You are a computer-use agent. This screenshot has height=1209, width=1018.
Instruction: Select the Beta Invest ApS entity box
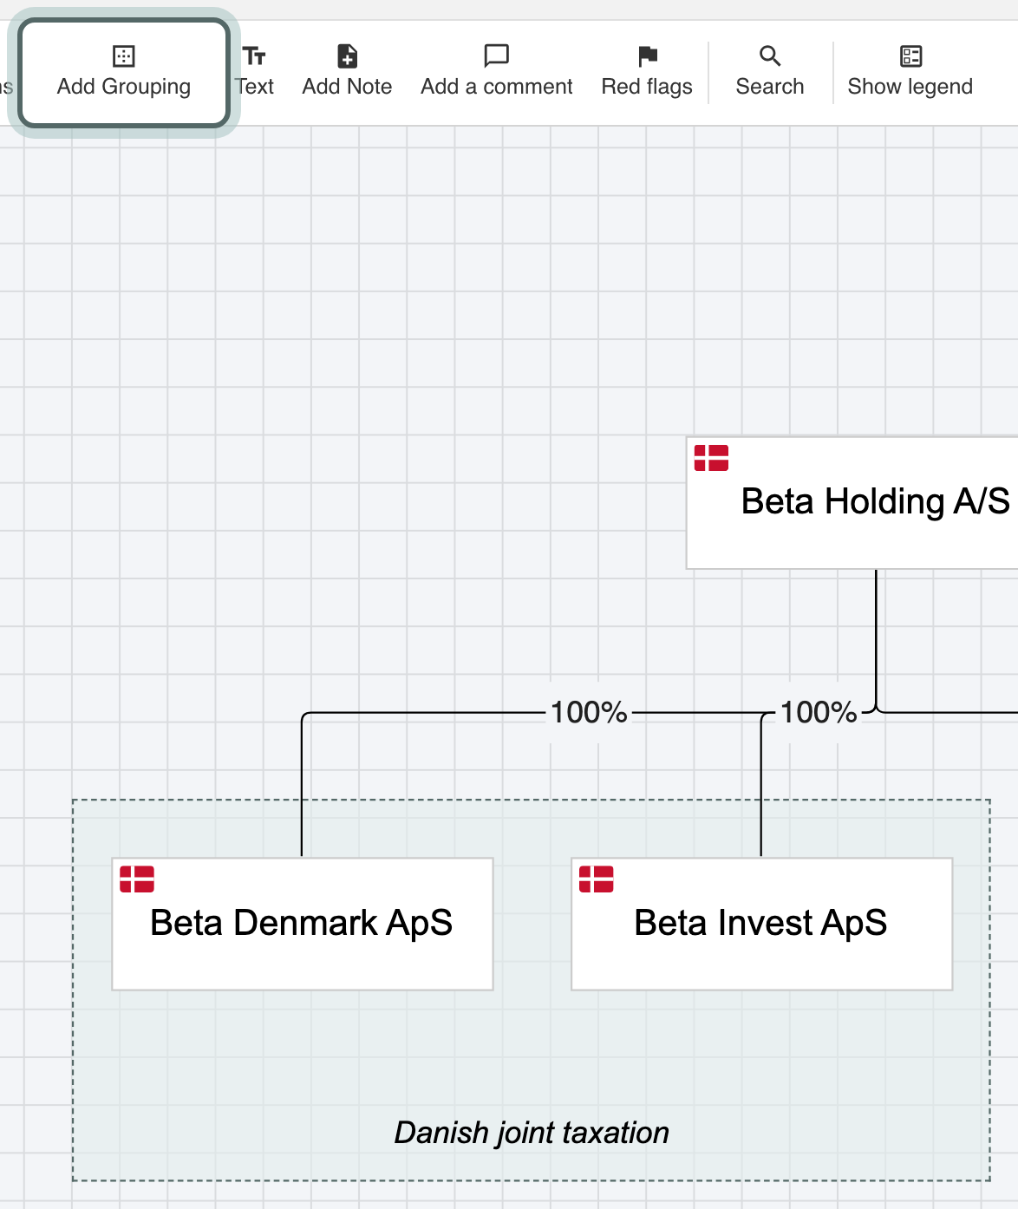[x=762, y=924]
